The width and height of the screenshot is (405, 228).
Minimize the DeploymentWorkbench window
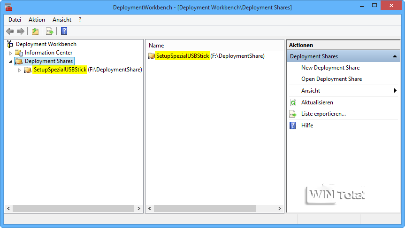click(362, 6)
